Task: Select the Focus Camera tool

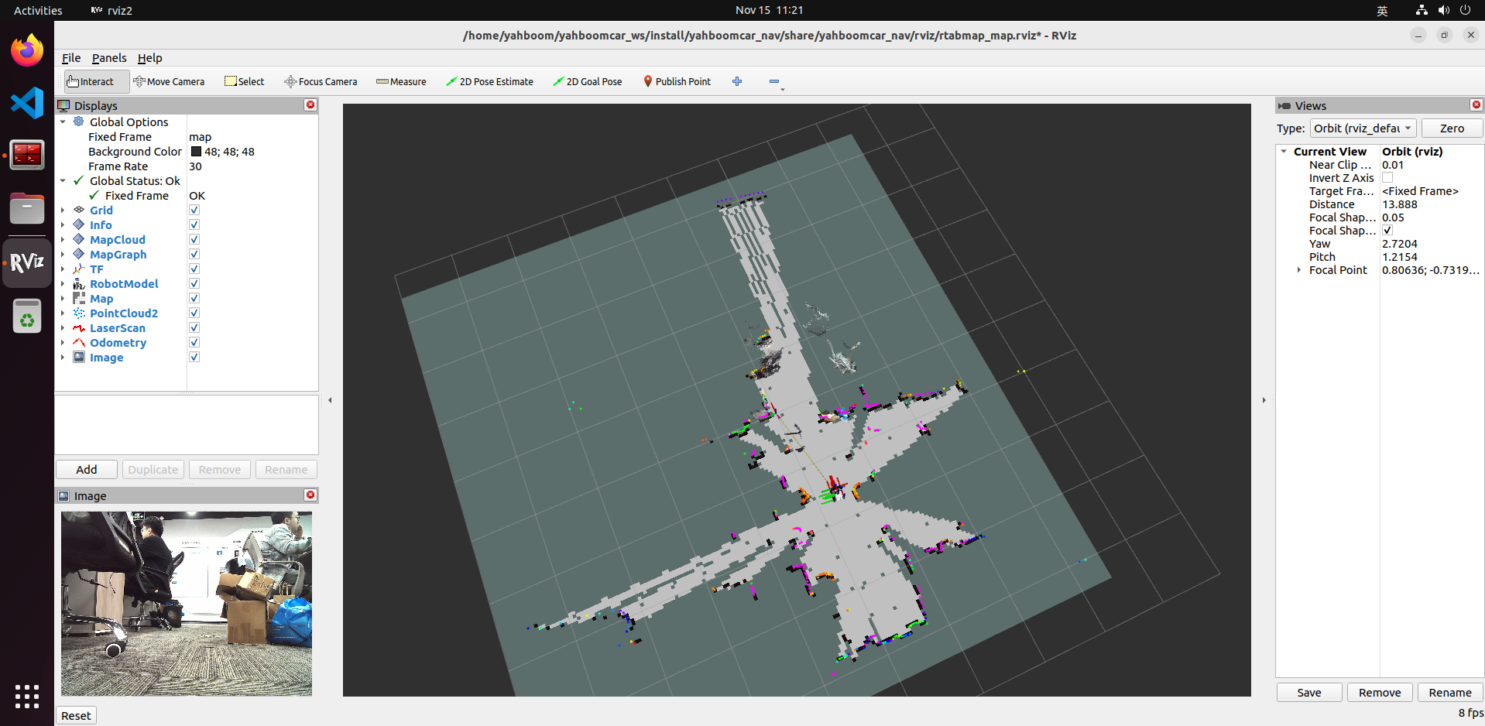Action: (321, 81)
